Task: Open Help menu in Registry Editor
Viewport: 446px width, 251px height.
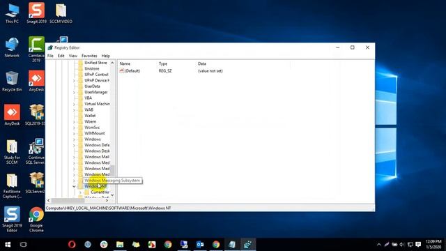Action: coord(105,56)
